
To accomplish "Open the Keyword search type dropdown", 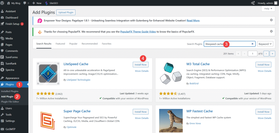I will tap(265, 44).
